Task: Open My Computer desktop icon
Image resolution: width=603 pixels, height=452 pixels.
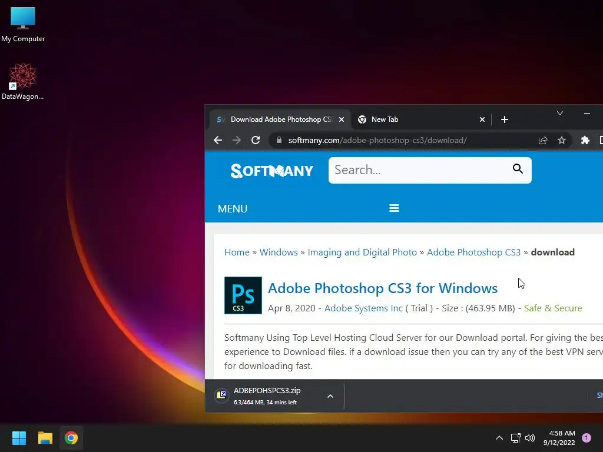Action: (x=23, y=25)
